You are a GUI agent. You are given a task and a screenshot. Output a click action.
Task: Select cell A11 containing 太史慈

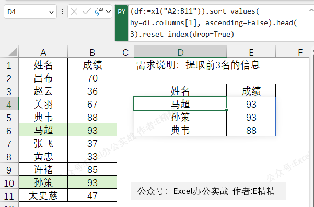[x=43, y=195]
